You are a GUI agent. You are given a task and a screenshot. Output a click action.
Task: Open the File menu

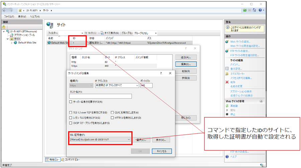[9, 16]
